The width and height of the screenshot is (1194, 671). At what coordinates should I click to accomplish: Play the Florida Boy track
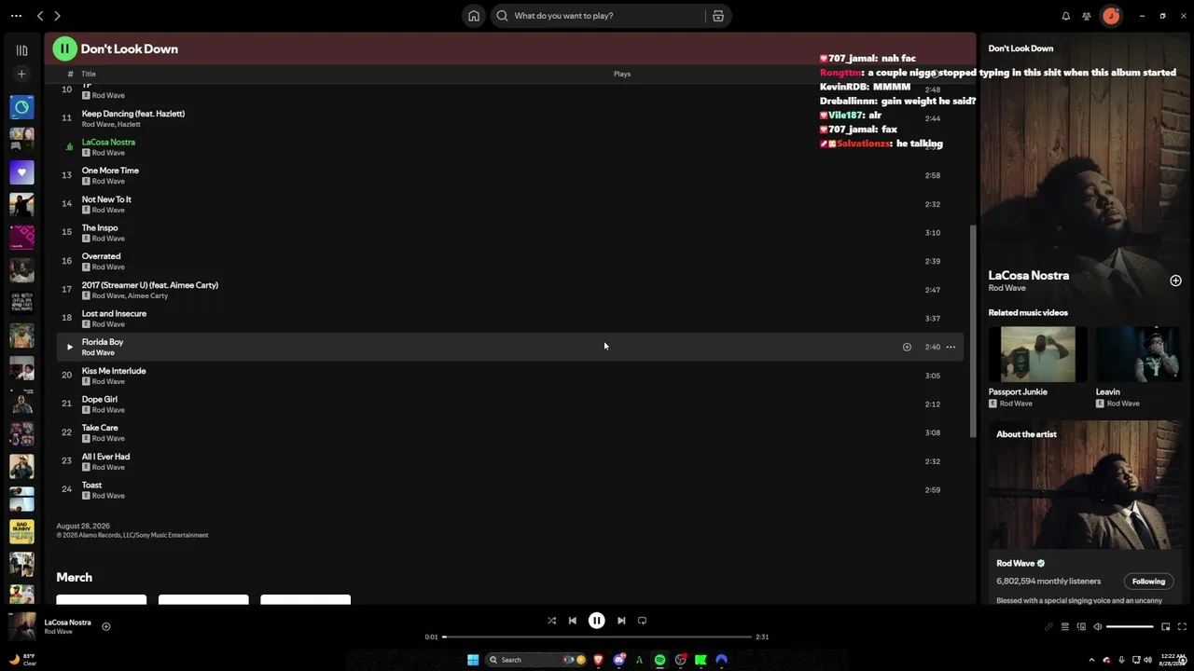point(69,347)
